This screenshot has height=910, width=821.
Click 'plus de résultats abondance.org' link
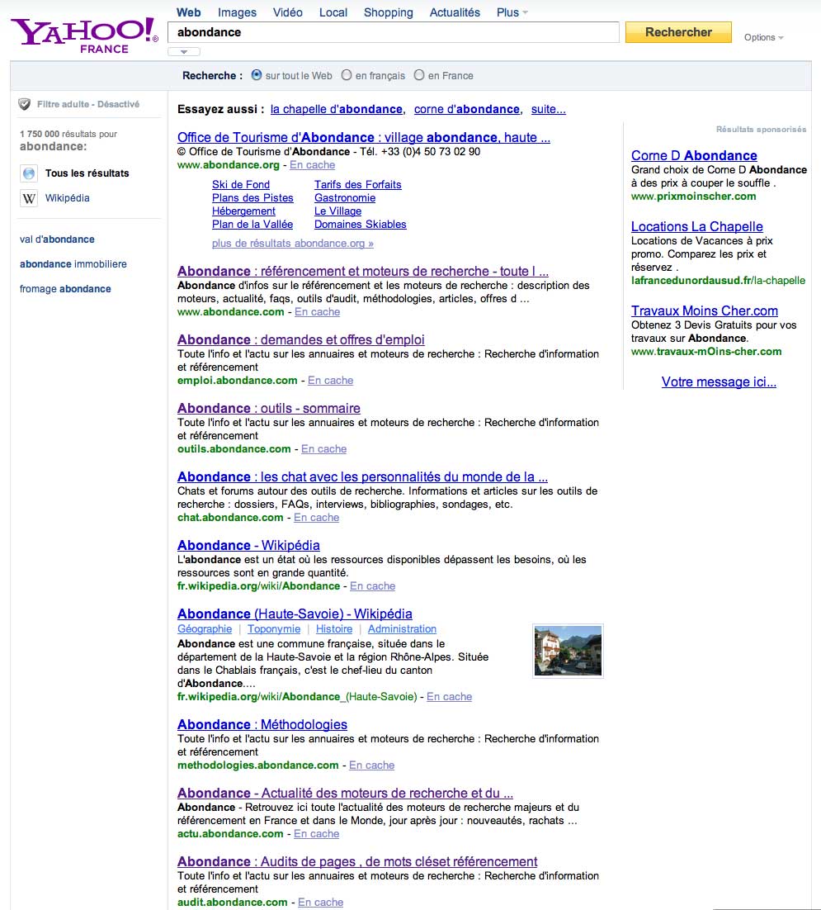pos(293,243)
